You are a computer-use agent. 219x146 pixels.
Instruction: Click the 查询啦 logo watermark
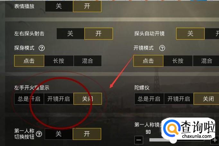tap(188, 128)
